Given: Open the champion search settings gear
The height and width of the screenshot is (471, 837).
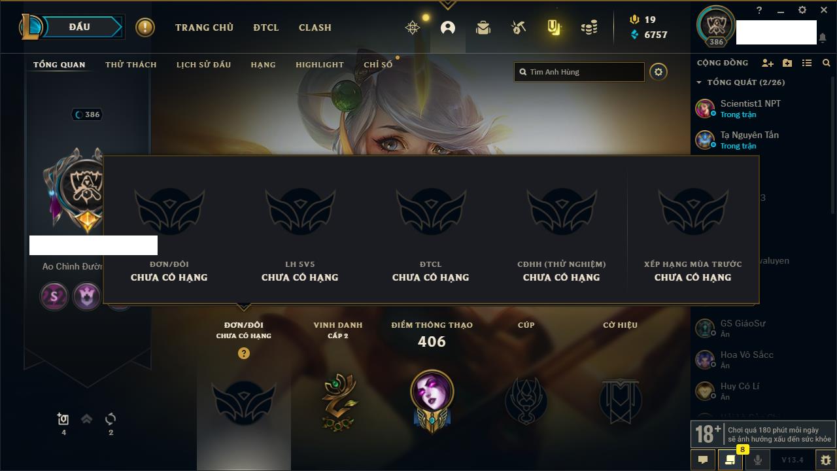Looking at the screenshot, I should [658, 72].
